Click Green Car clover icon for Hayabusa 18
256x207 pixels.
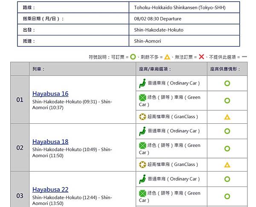click(x=143, y=146)
